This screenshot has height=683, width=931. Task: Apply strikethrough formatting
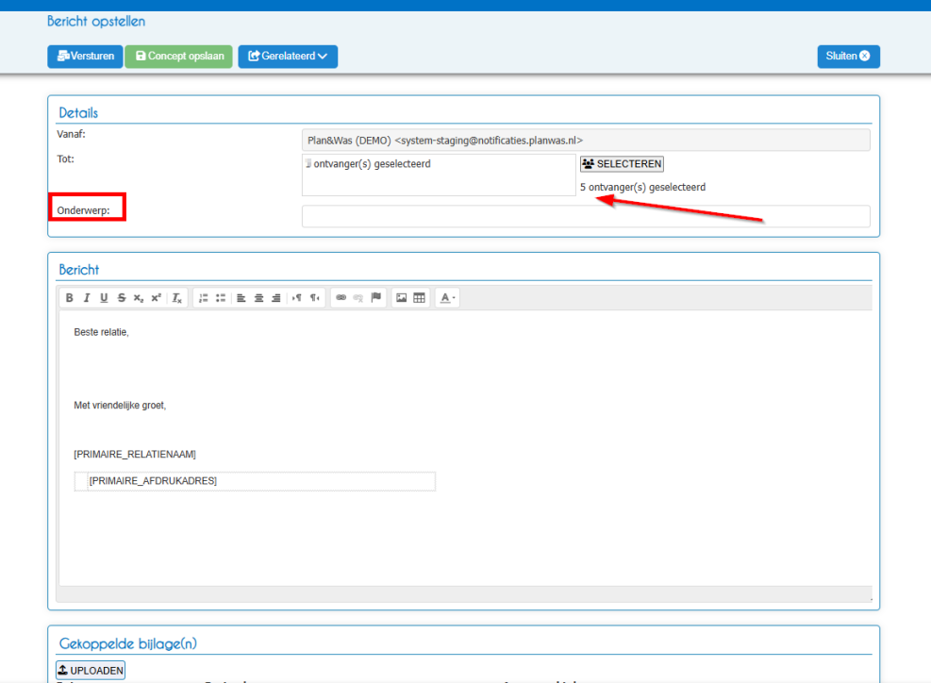click(121, 298)
